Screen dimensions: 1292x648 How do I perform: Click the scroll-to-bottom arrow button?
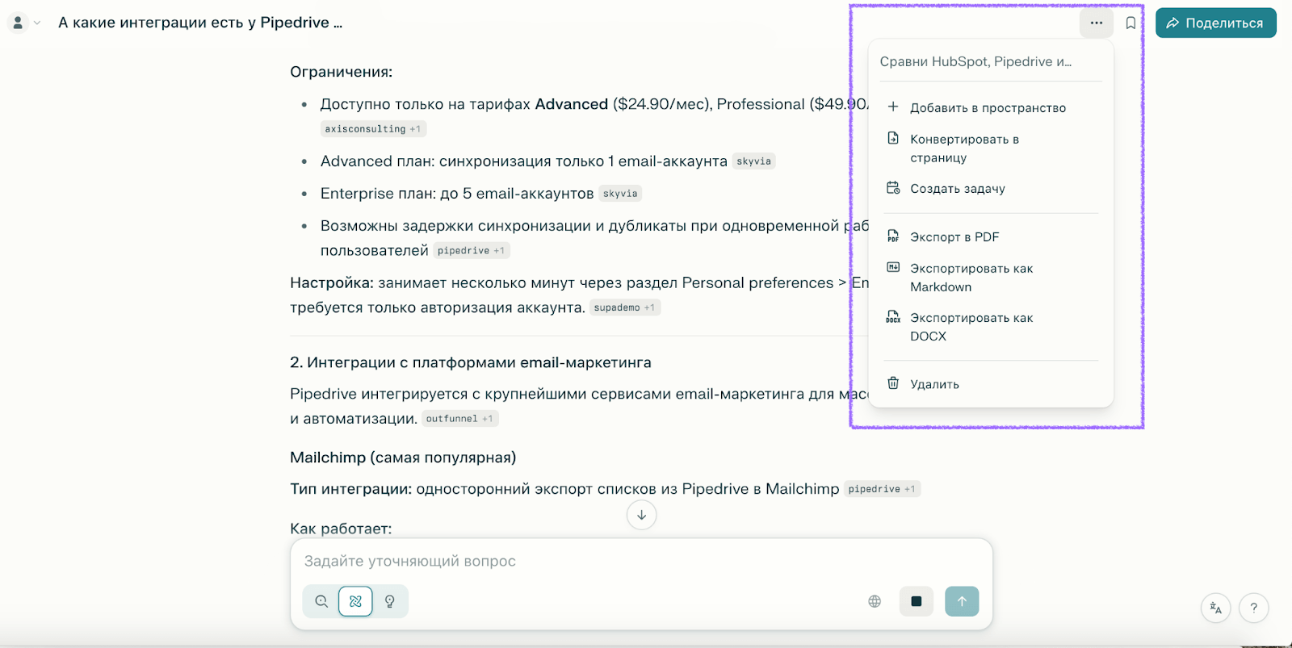click(641, 515)
